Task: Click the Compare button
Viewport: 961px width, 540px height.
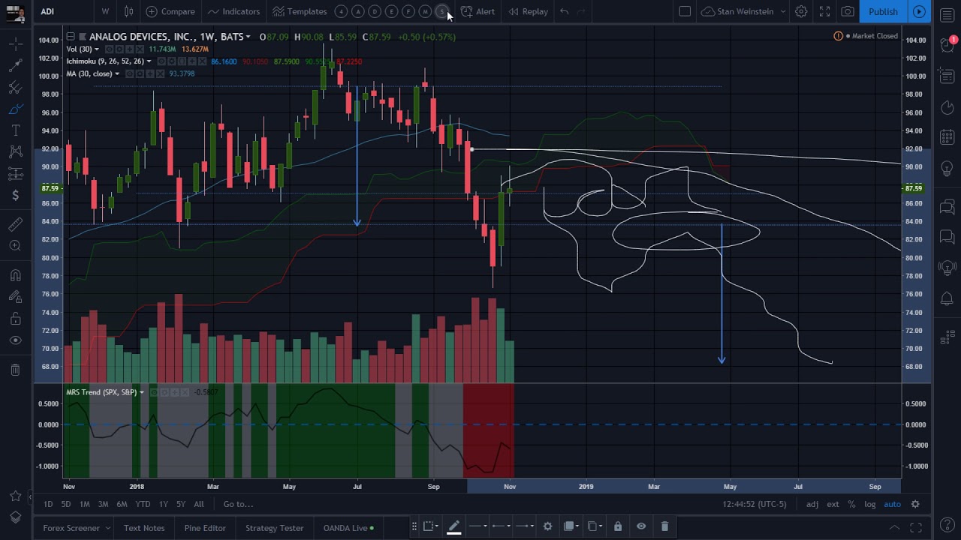Action: point(170,11)
